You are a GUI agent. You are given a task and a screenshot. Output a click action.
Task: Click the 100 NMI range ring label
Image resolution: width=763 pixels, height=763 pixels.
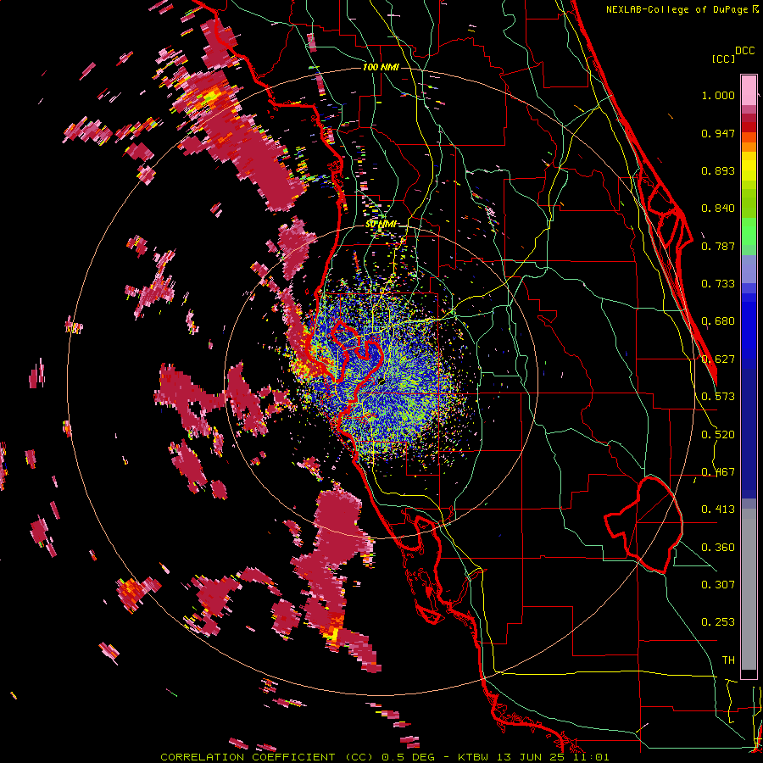point(381,67)
